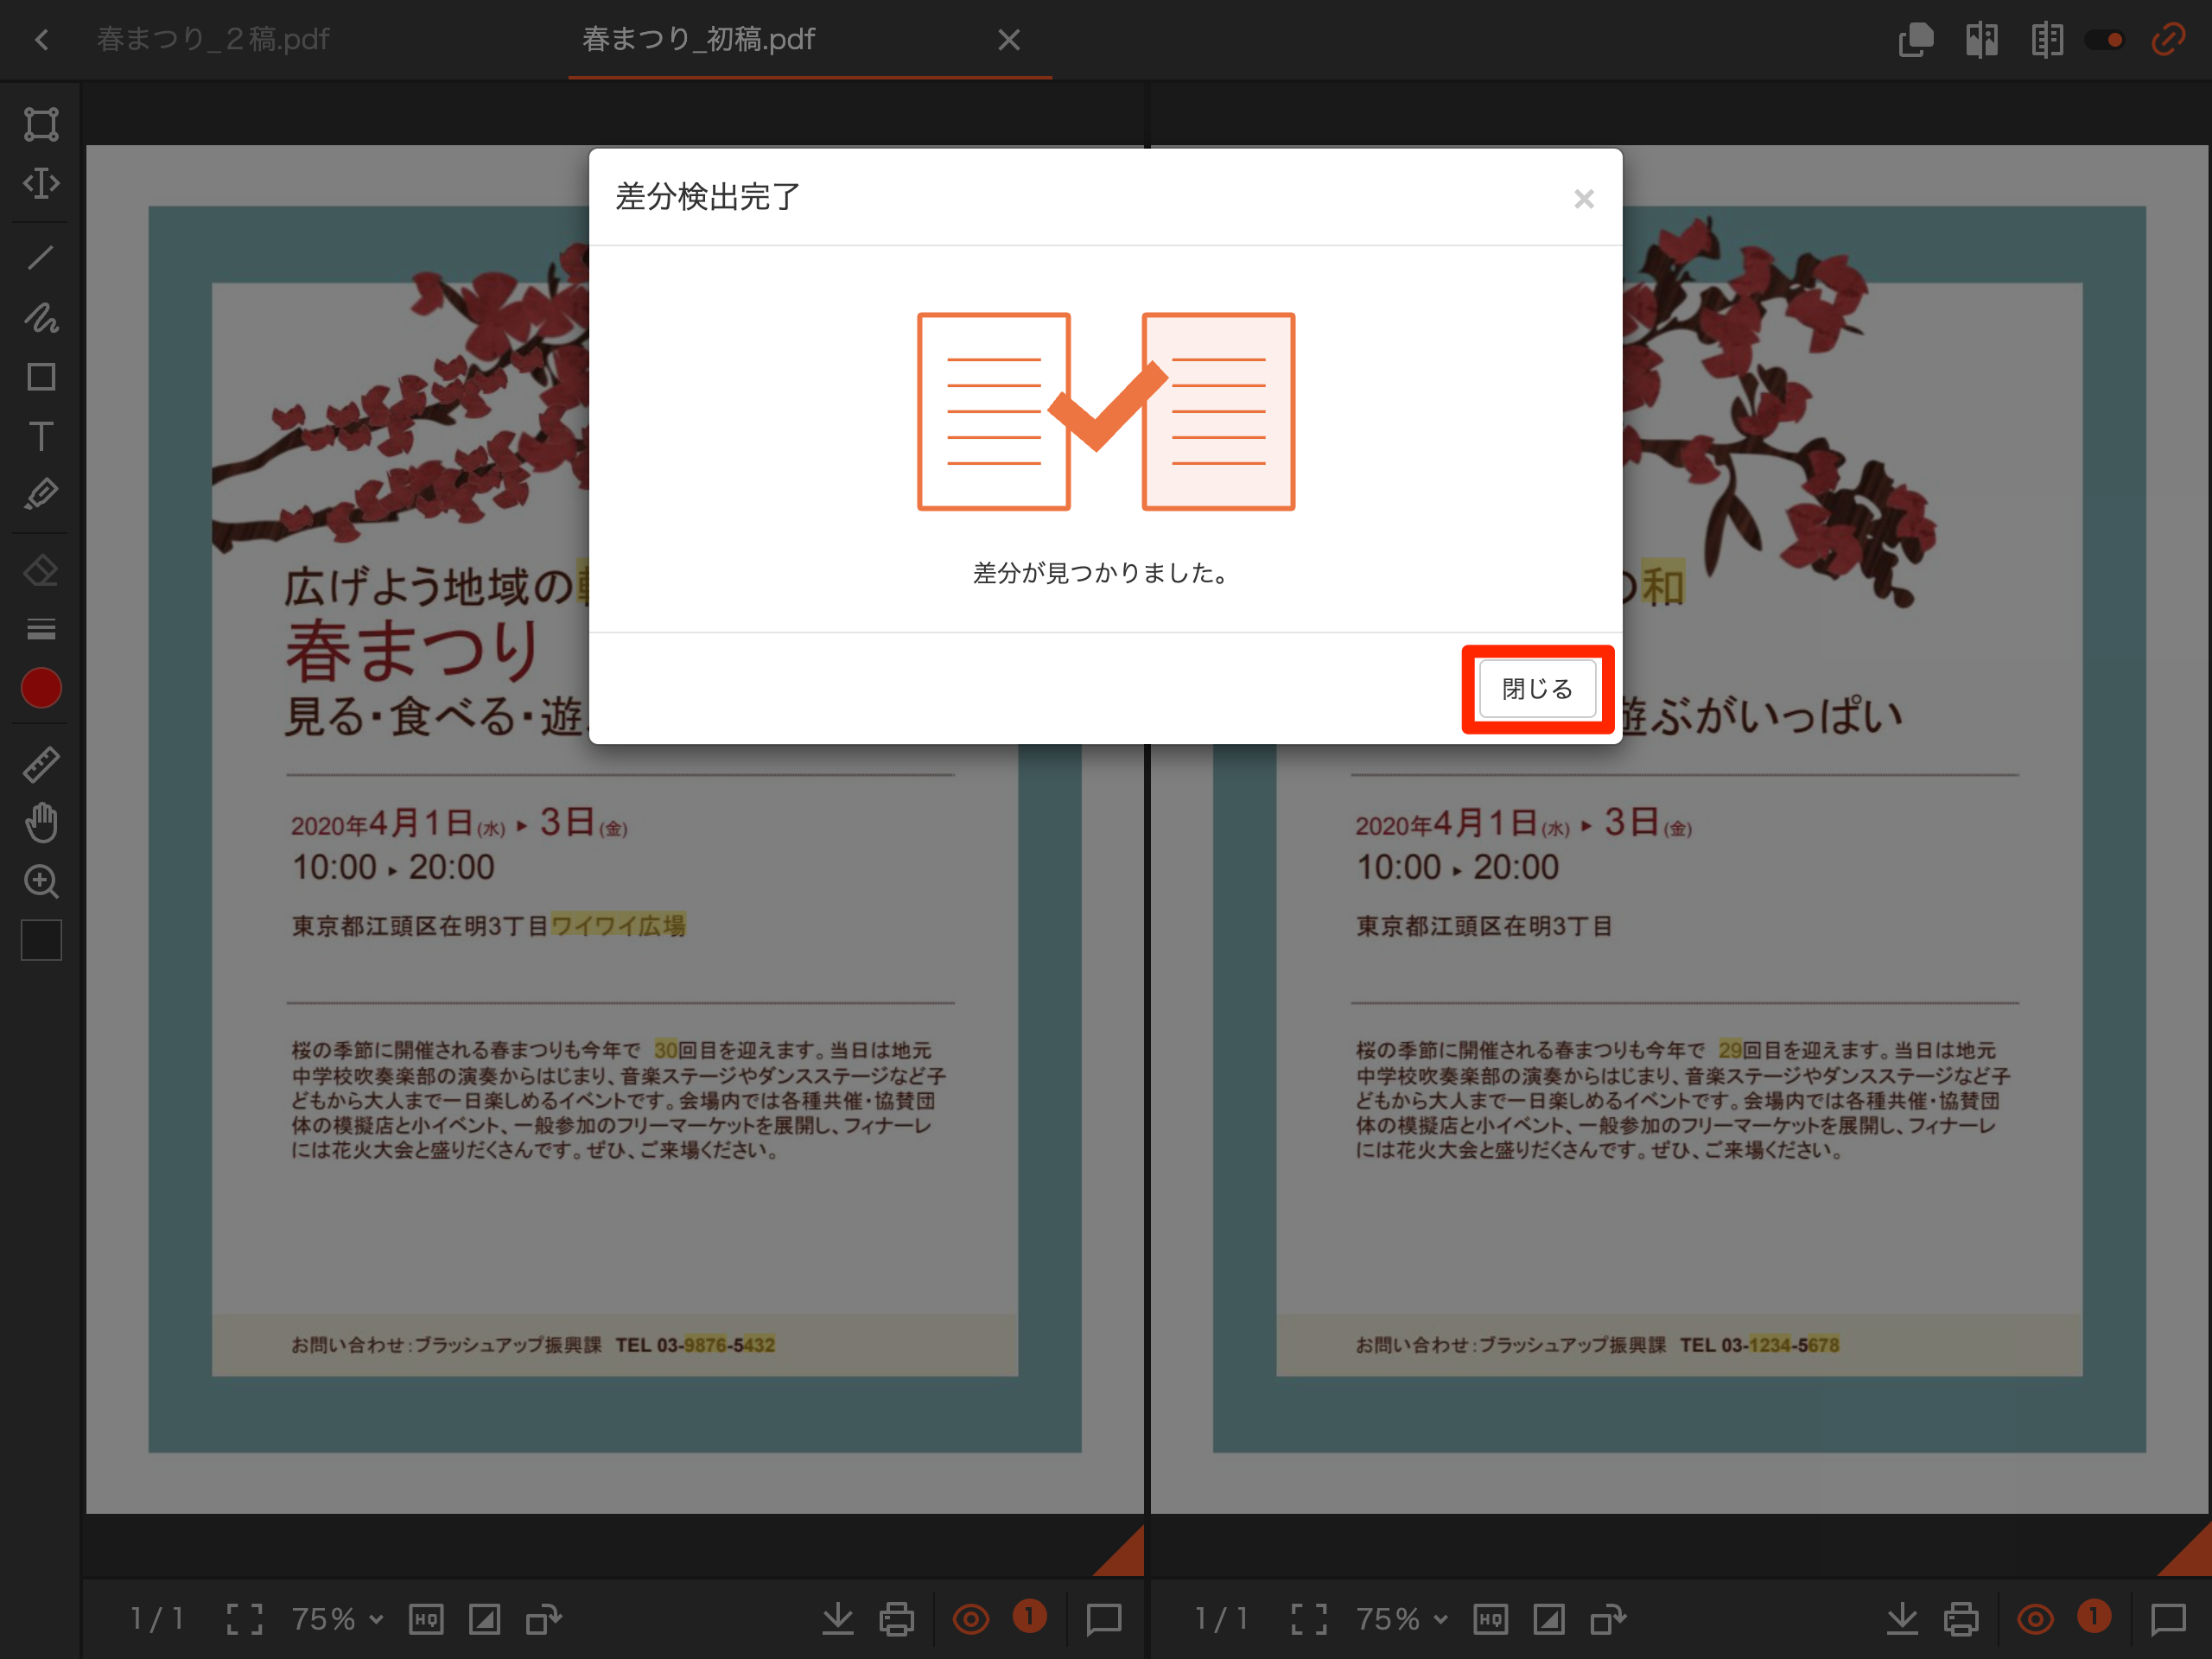Select the eraser tool

[41, 571]
